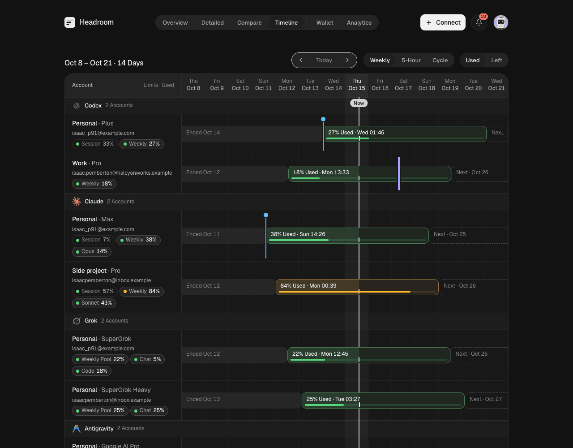Click the plus icon in Connect

429,22
